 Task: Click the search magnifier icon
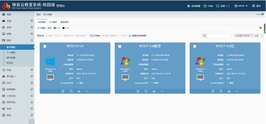tap(204, 36)
